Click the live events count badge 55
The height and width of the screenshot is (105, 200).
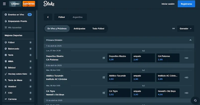(29, 15)
